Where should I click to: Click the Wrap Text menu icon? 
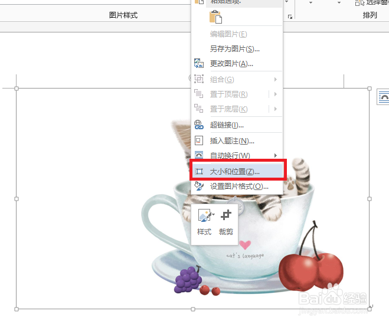tap(199, 155)
